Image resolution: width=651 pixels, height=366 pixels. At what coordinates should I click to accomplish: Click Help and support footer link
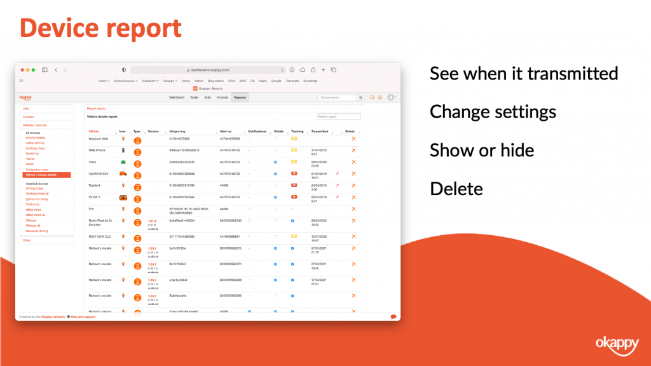(83, 317)
